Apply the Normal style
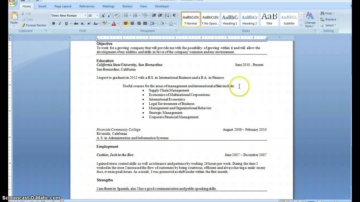Screen dimensions: 360x202 [x=191, y=19]
